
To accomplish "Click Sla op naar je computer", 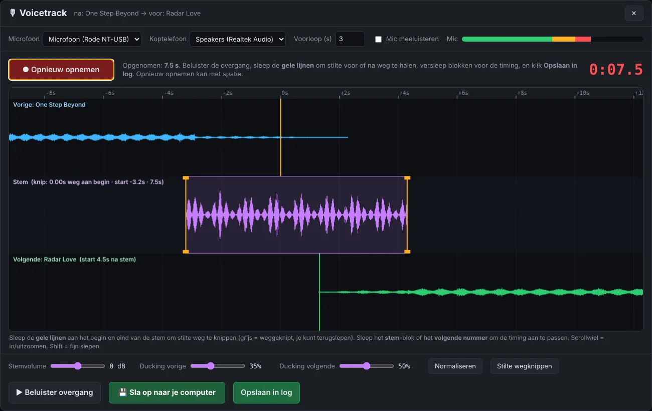I will pos(167,392).
